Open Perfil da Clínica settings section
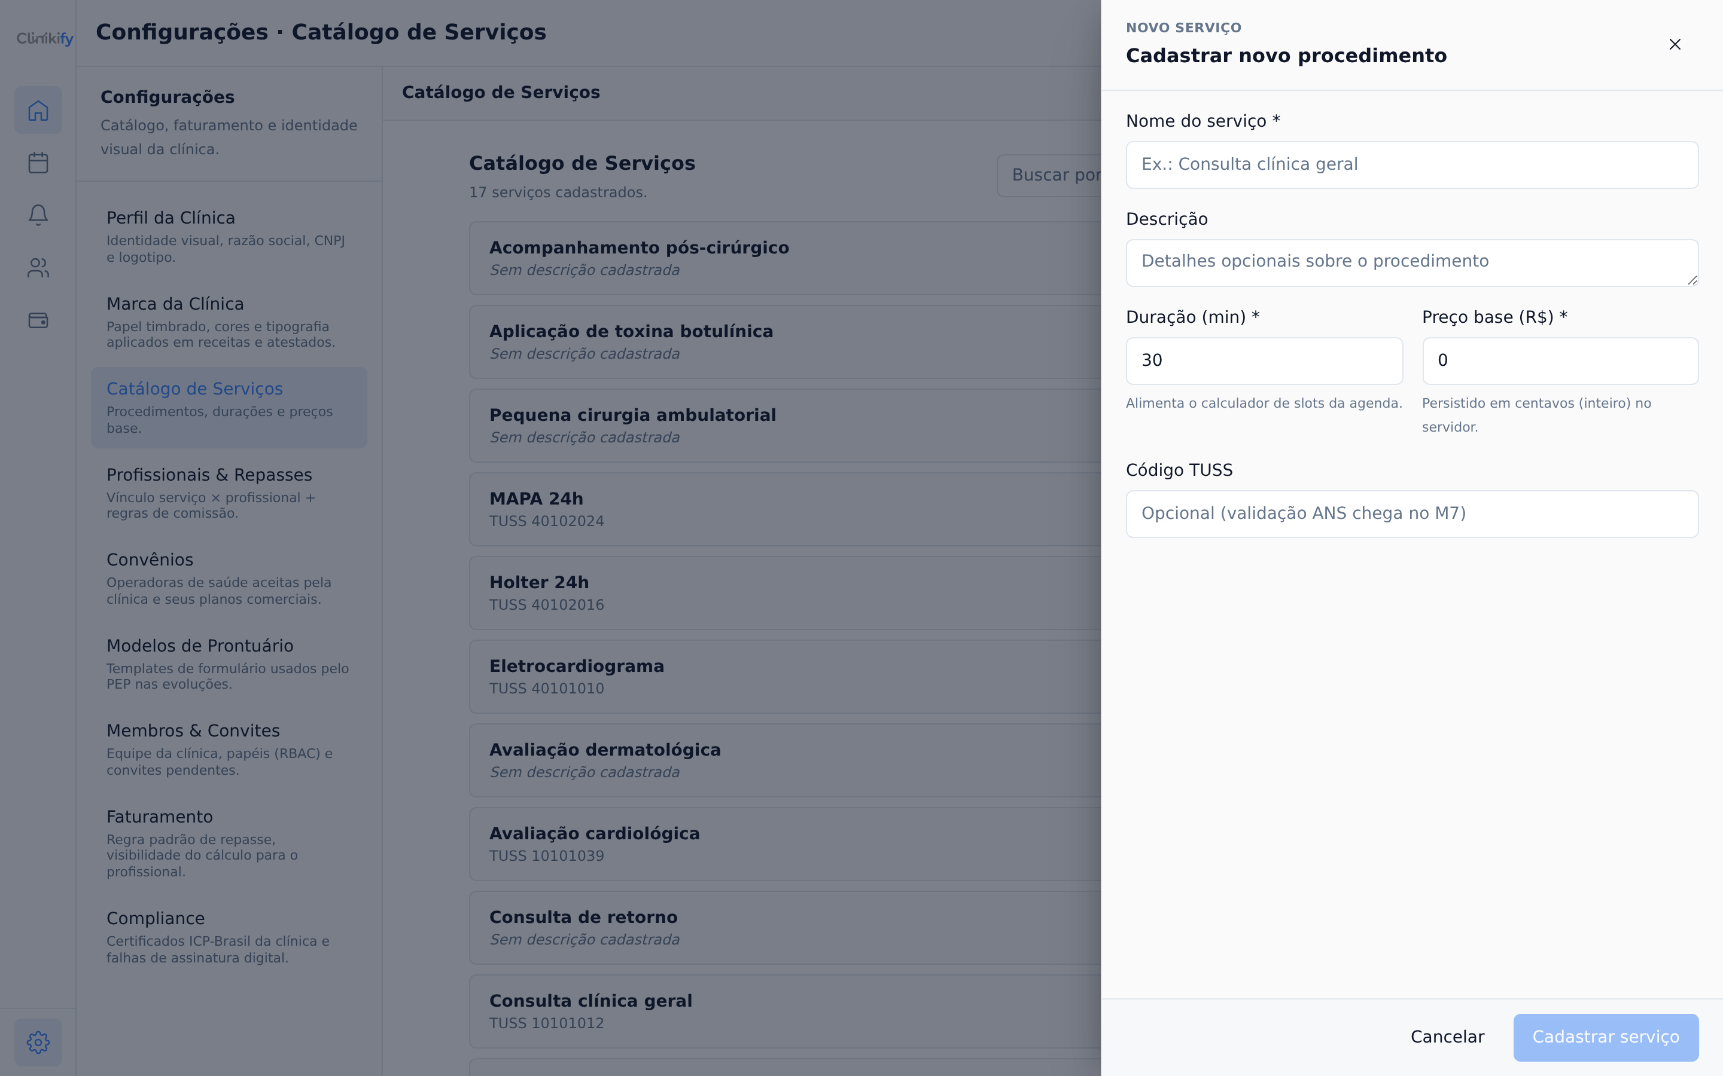 click(x=229, y=237)
